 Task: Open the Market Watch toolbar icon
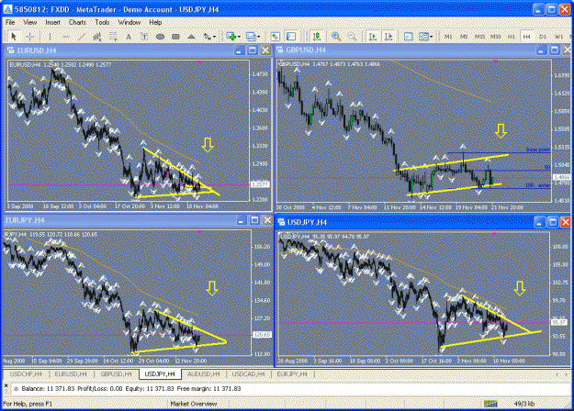(x=276, y=36)
